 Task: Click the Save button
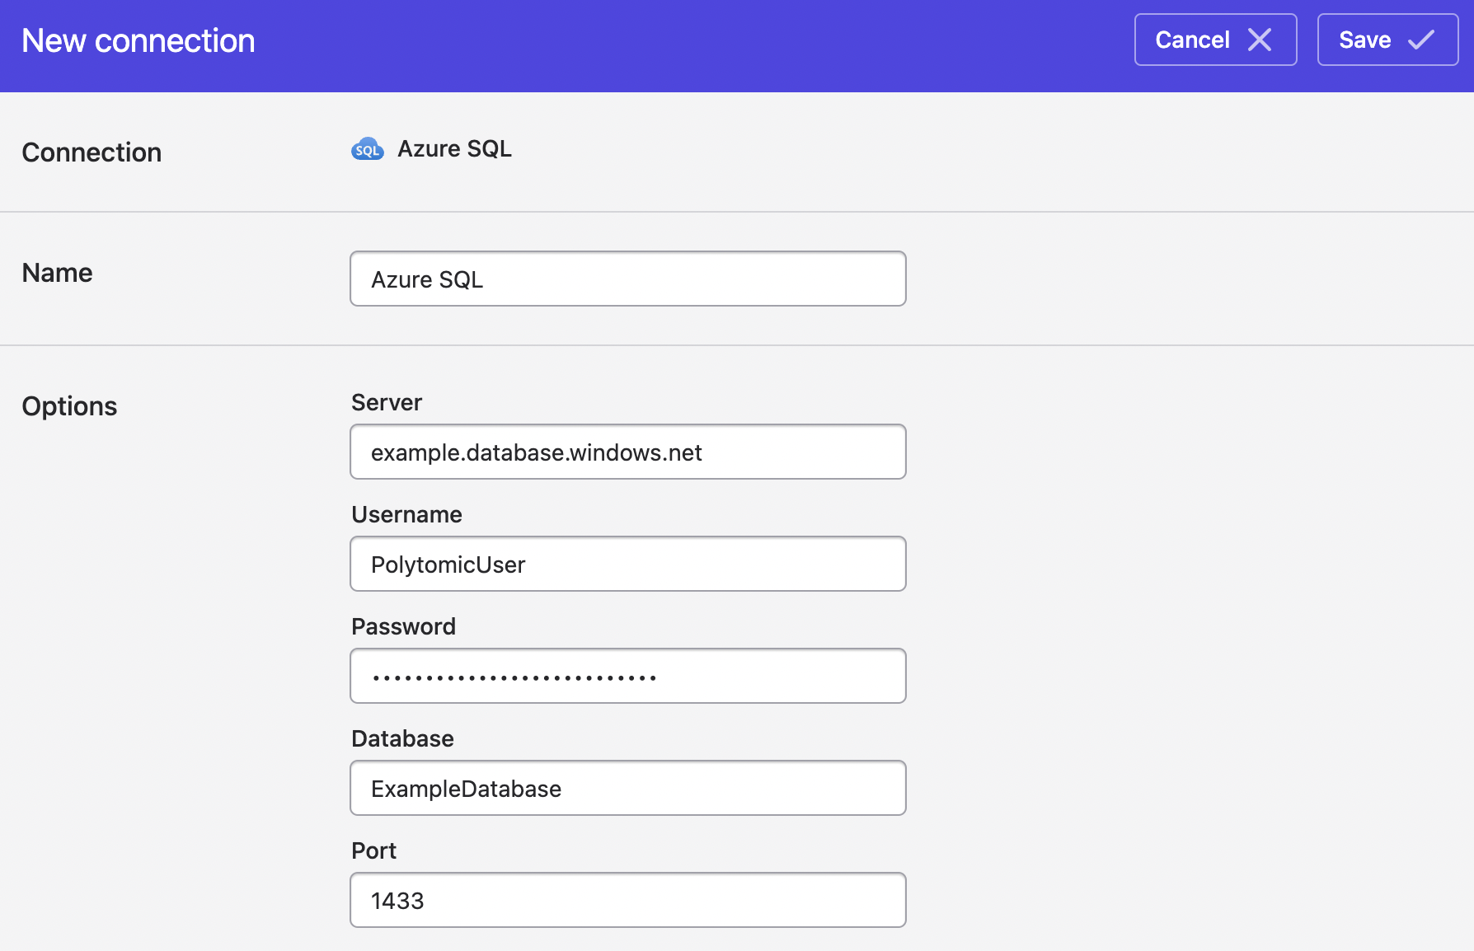point(1387,40)
